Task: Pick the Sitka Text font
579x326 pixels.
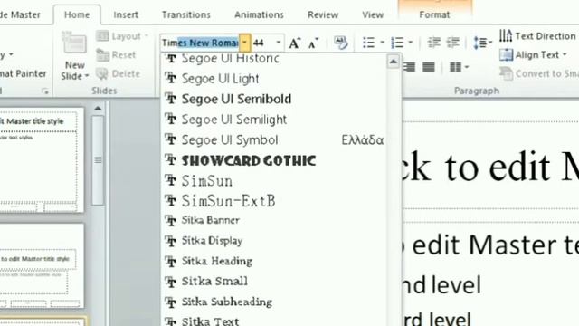Action: coord(273,320)
